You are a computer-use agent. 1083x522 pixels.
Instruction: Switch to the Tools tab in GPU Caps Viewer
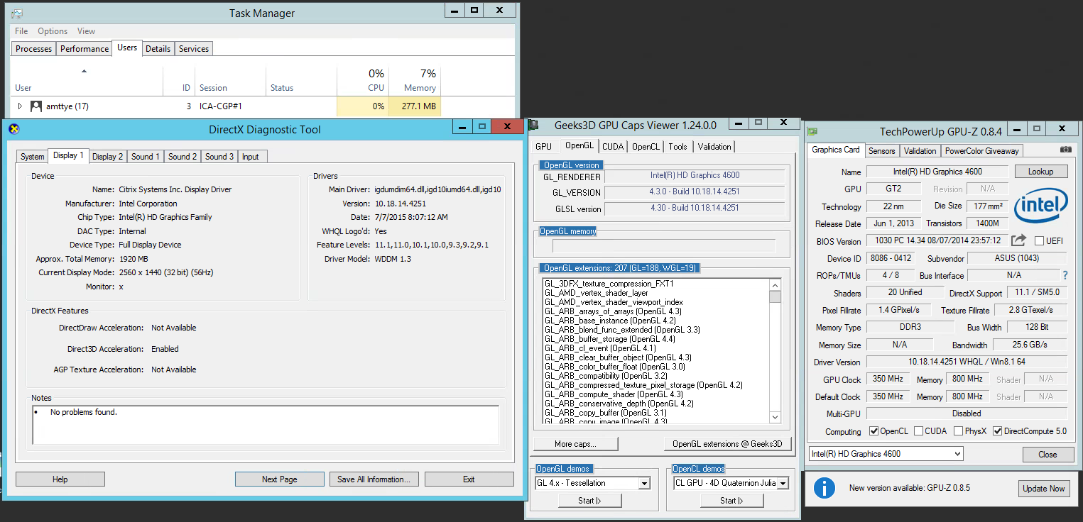[x=678, y=147]
